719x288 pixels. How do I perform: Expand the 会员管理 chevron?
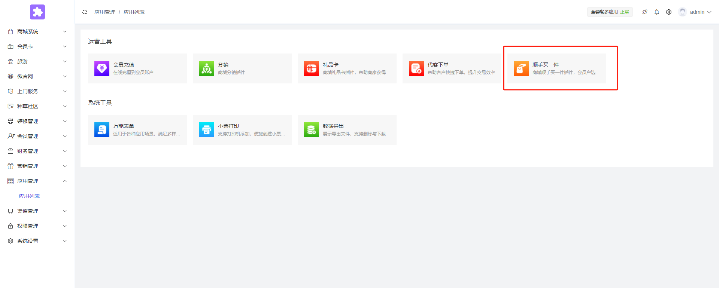click(x=65, y=136)
